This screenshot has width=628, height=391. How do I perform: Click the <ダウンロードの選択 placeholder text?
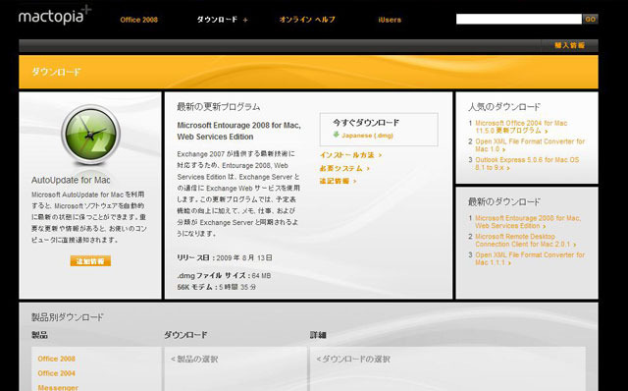[353, 359]
